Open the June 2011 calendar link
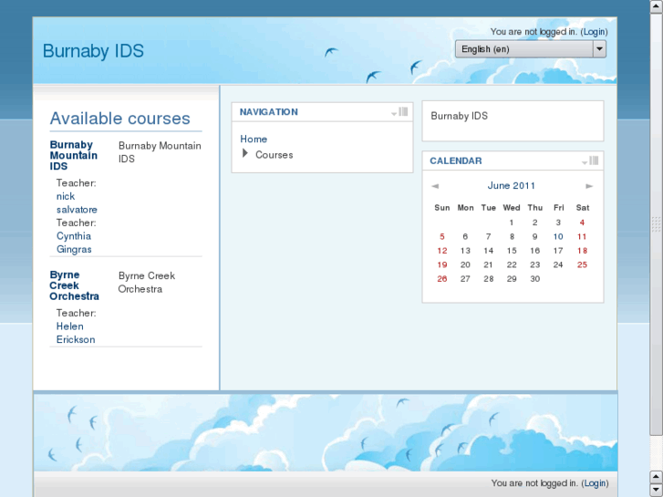Viewport: 663px width, 497px height. pos(512,186)
